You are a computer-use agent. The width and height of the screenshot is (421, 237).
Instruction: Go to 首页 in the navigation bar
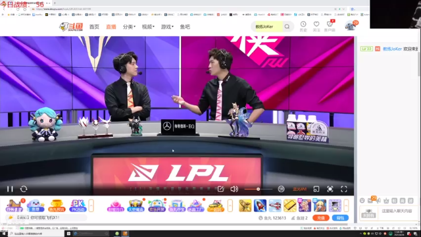click(94, 26)
